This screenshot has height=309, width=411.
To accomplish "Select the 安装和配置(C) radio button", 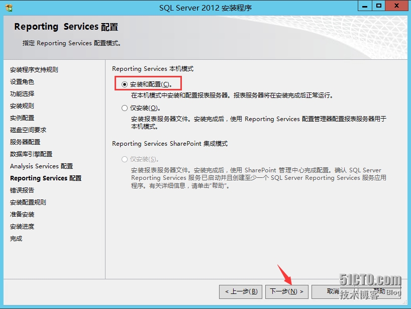I will 125,84.
